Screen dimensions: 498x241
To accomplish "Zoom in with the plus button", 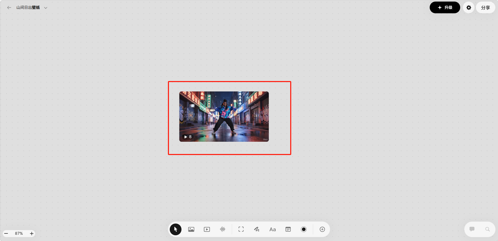I will 32,233.
